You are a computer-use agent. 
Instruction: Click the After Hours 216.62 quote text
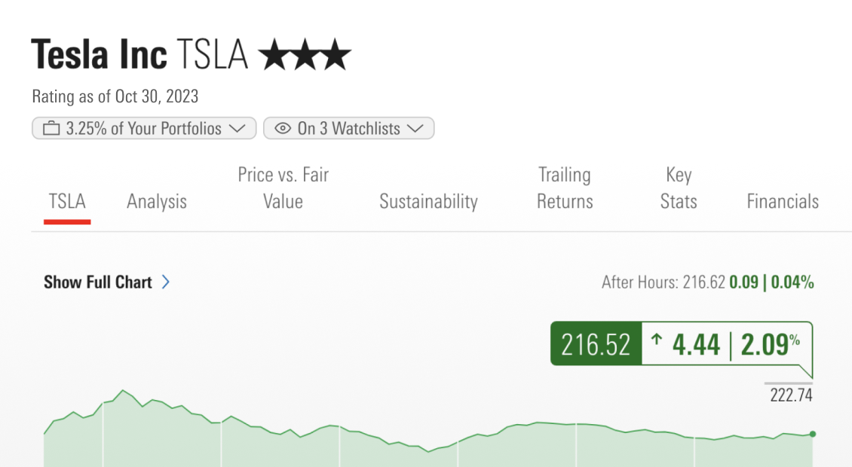point(664,283)
